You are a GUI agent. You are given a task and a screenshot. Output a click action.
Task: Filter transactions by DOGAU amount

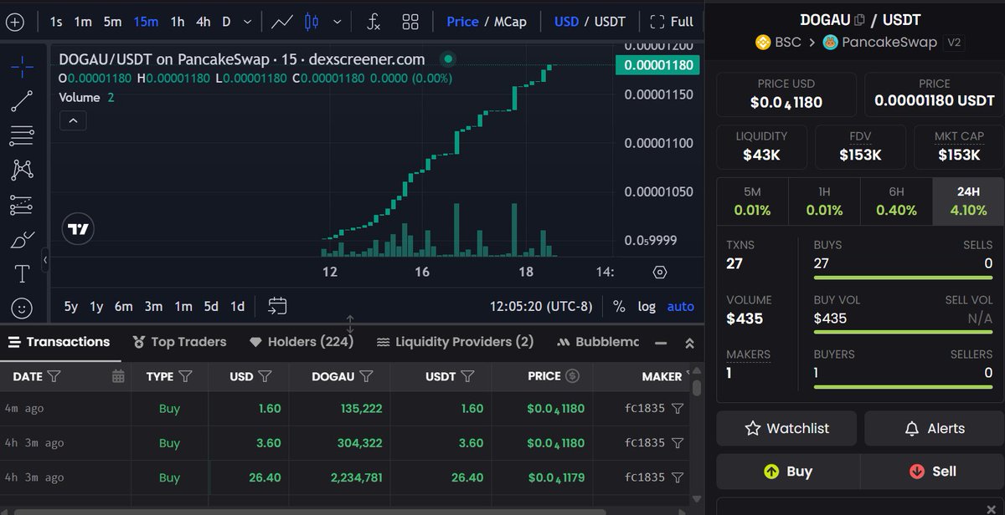click(366, 376)
